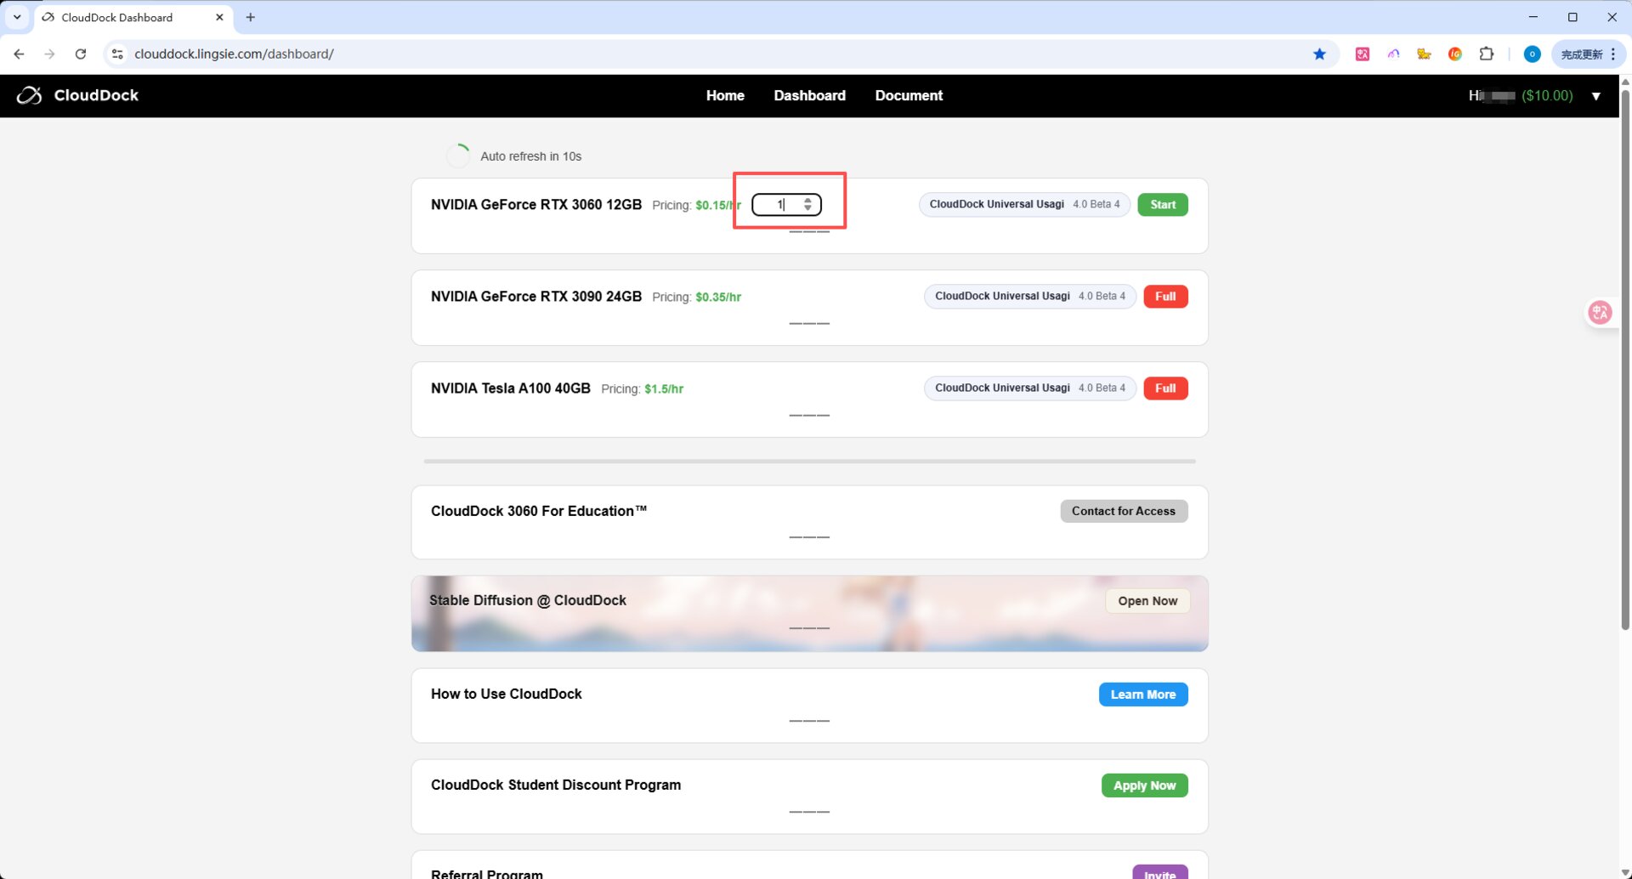Select image dropdown for RTX 3060
This screenshot has height=879, width=1632.
coord(1023,205)
